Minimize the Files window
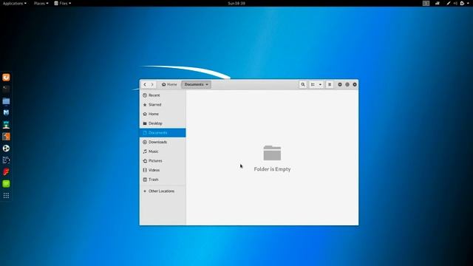The image size is (473, 266). tap(340, 84)
